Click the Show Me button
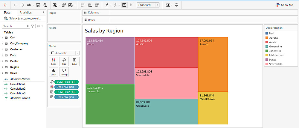This screenshot has width=299, height=128. 284,5
